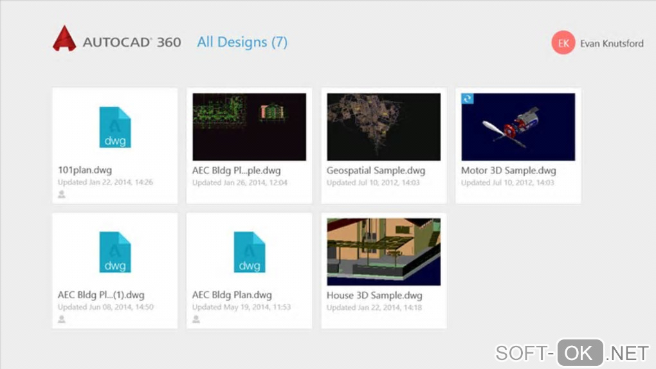Click shared-user icon under AEC Bldg Pl...(1).dwg
Viewport: 656px width, 369px height.
click(x=62, y=319)
